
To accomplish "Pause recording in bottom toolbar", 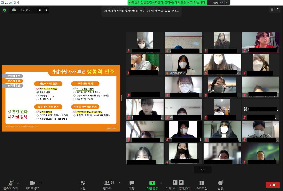I will tap(175, 182).
